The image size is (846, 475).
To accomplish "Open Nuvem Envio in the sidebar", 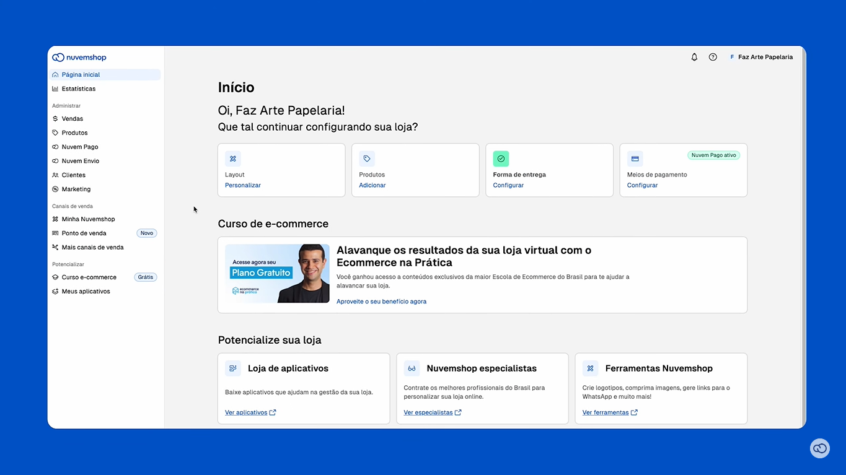I will pyautogui.click(x=104, y=161).
